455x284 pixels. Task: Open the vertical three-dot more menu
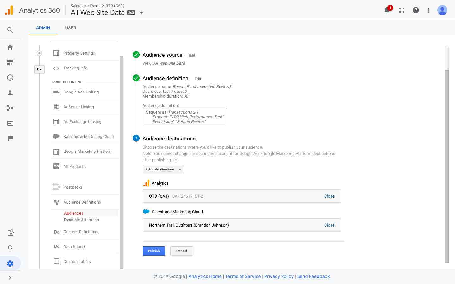[428, 10]
